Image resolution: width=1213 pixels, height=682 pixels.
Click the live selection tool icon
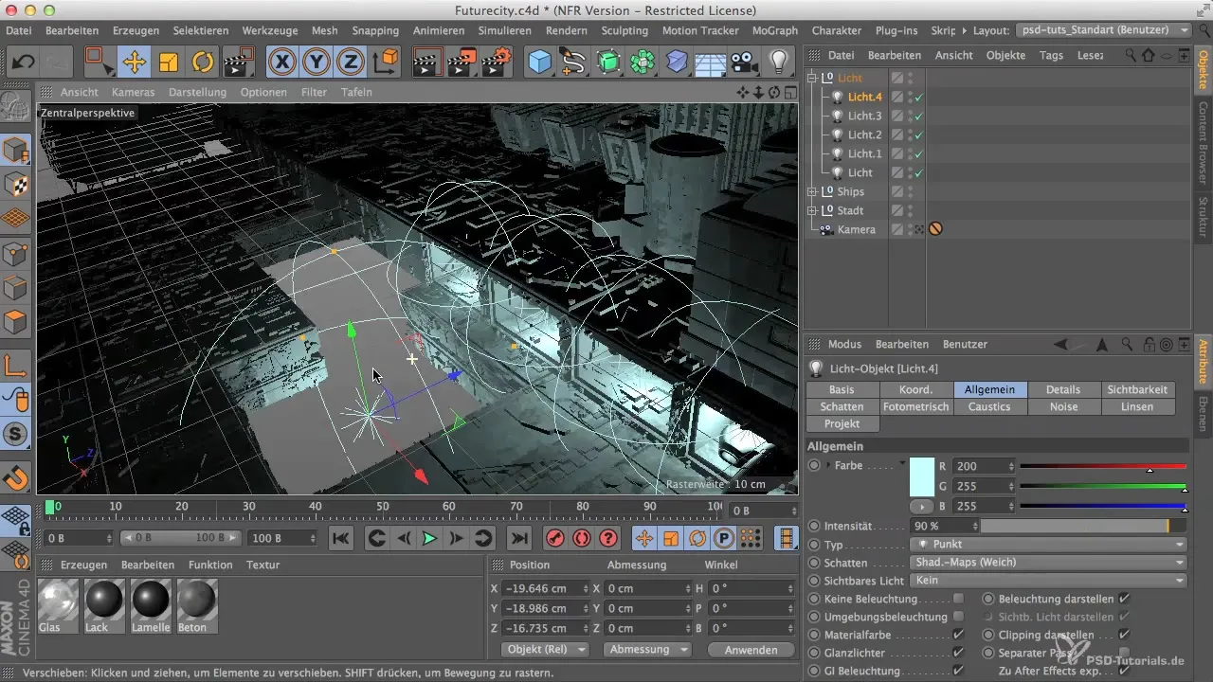(x=100, y=63)
